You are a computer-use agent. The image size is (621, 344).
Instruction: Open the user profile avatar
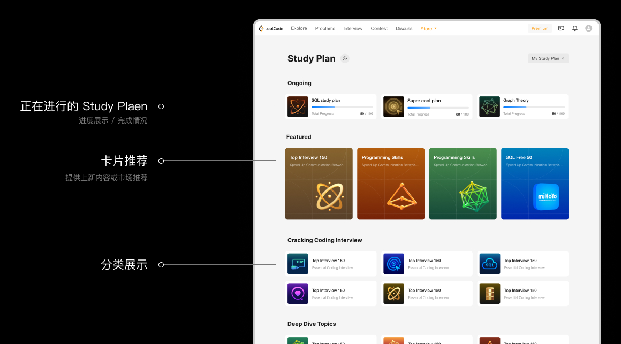pos(589,28)
